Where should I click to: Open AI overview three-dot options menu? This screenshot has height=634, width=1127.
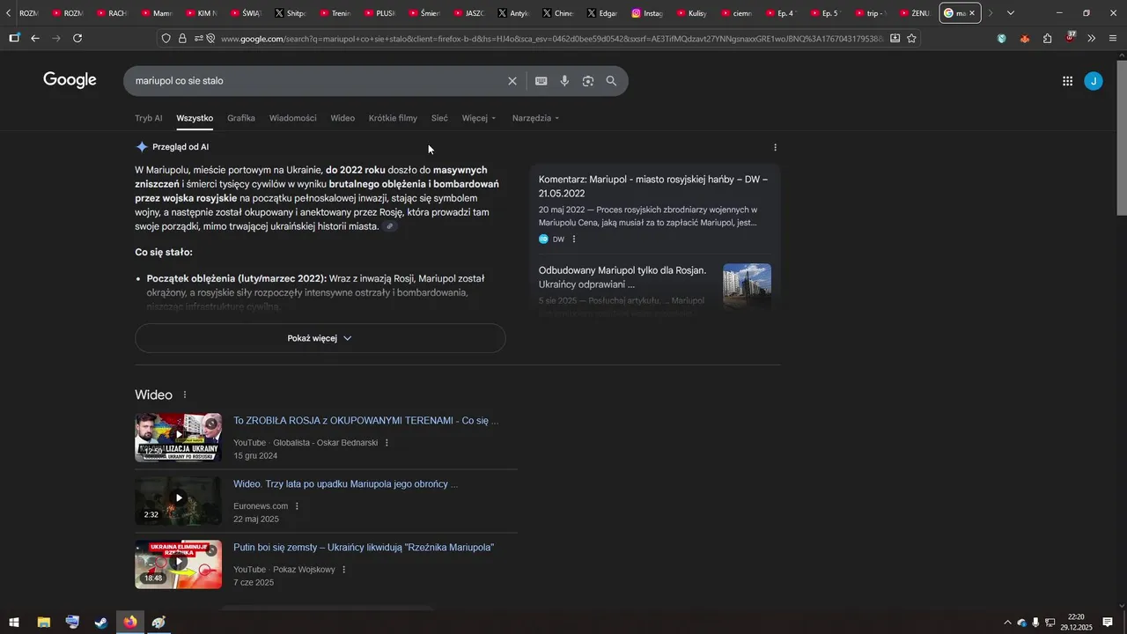point(775,147)
